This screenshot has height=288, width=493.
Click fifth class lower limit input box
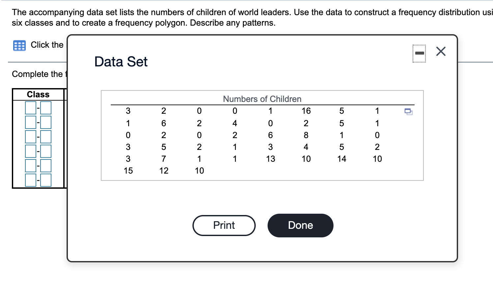click(x=31, y=166)
